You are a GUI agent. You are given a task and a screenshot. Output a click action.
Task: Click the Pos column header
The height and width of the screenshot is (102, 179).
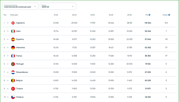coord(5,15)
